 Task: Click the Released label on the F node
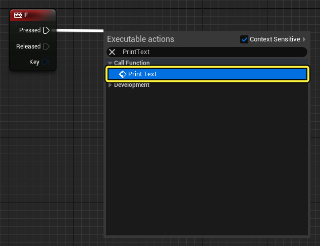tap(28, 46)
